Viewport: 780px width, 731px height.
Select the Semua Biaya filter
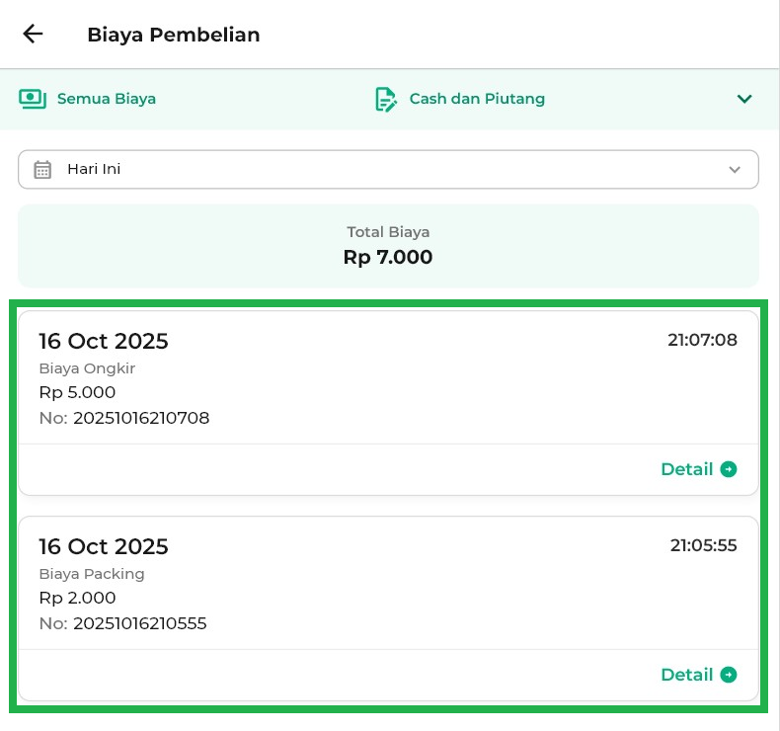(x=106, y=99)
